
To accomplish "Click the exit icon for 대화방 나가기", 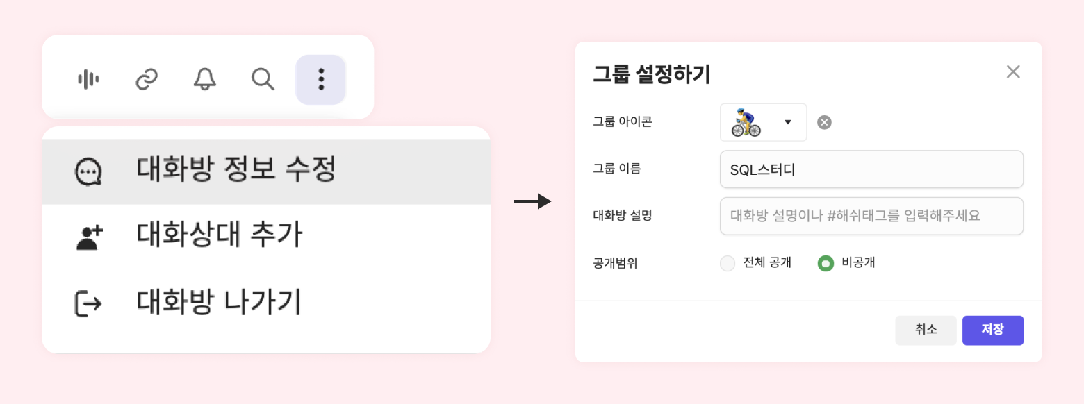I will pos(89,303).
